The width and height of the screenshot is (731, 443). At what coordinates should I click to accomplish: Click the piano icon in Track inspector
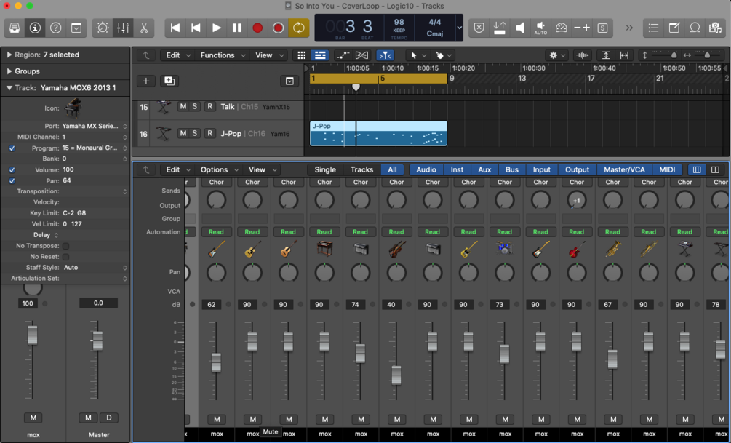click(x=73, y=108)
